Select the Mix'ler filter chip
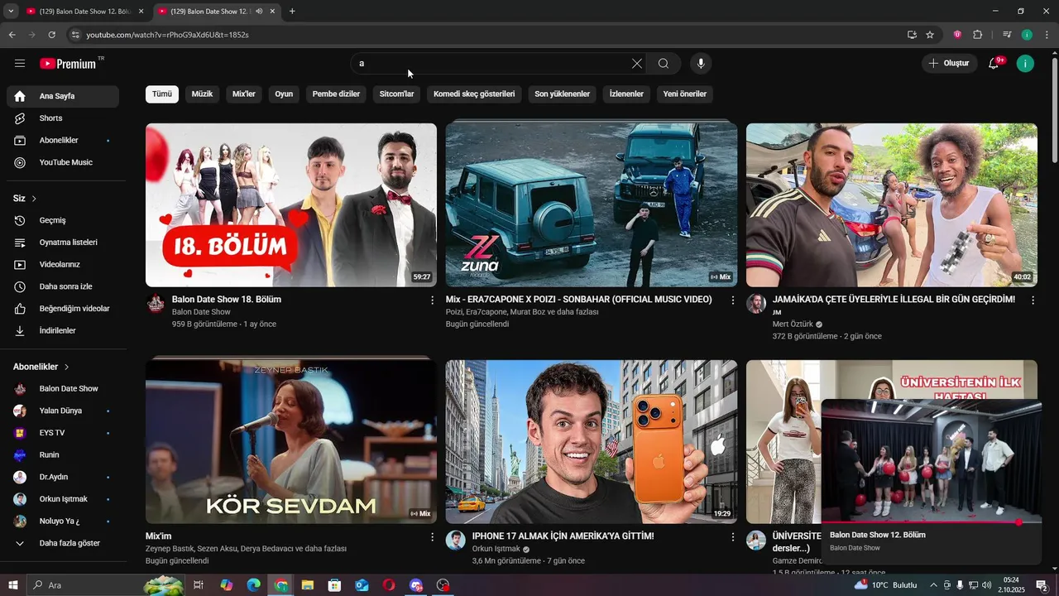This screenshot has height=596, width=1059. pyautogui.click(x=244, y=94)
